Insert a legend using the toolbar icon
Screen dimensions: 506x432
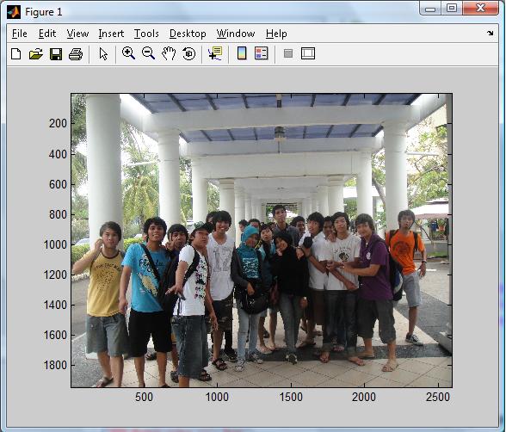point(262,53)
